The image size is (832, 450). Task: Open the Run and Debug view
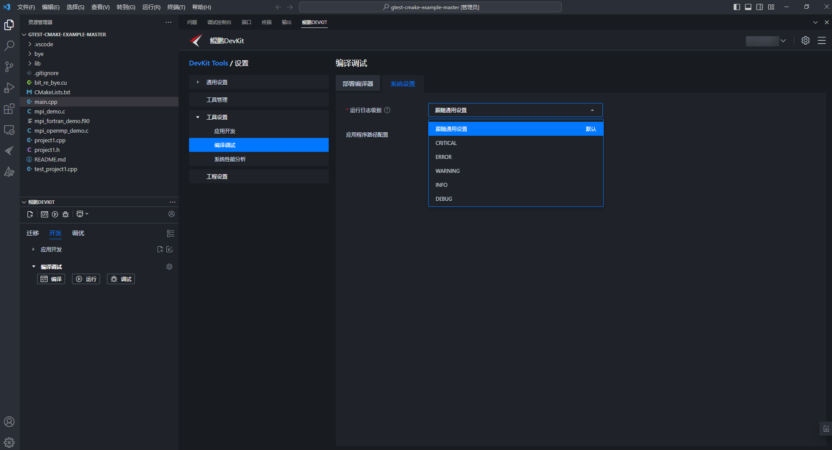click(9, 88)
